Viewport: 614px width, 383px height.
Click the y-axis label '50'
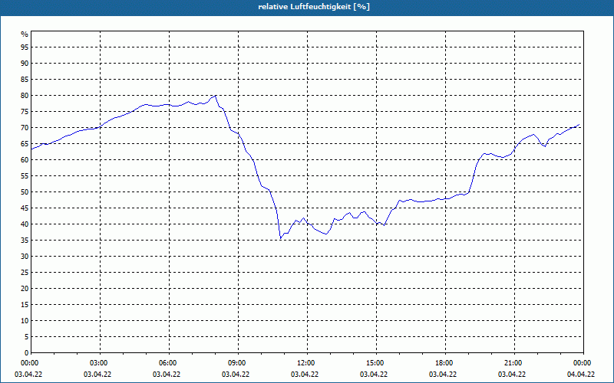click(25, 192)
